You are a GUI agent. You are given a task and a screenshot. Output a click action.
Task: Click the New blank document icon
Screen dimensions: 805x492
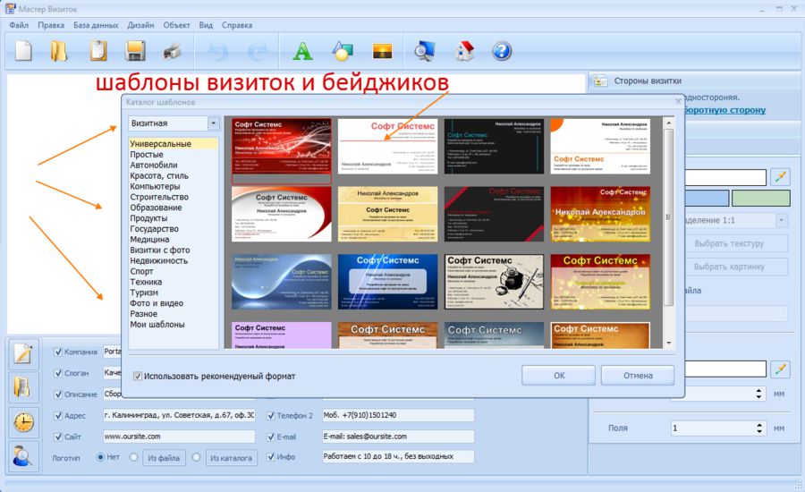(x=23, y=51)
